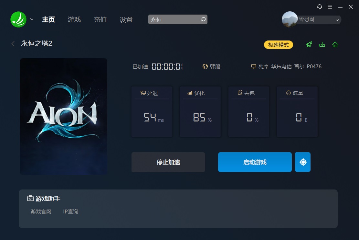Open the 游戏官网 link
Viewport: 359px width, 240px height.
41,211
